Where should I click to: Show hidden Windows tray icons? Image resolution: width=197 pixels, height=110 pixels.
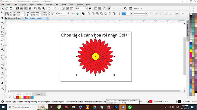(x=166, y=107)
